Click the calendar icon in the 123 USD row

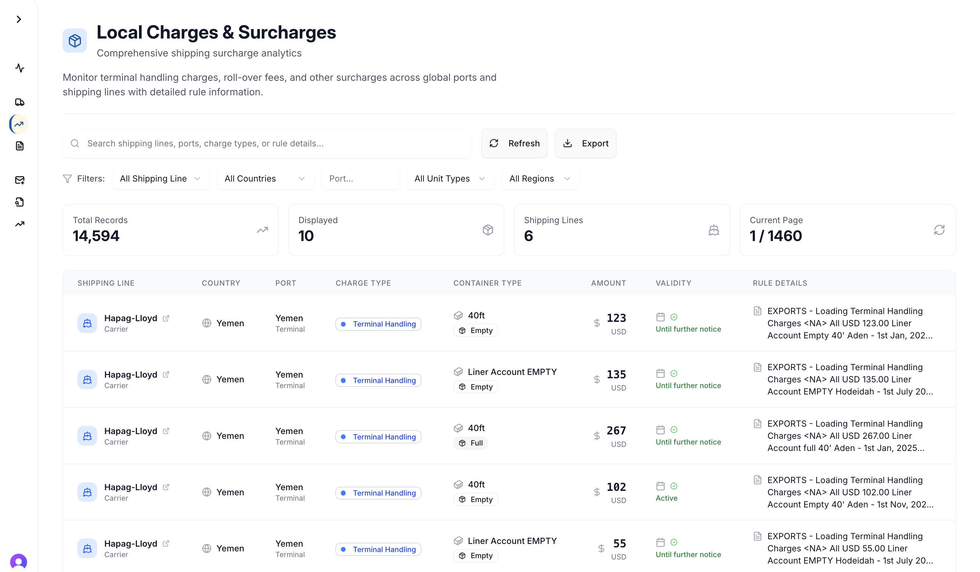(660, 317)
